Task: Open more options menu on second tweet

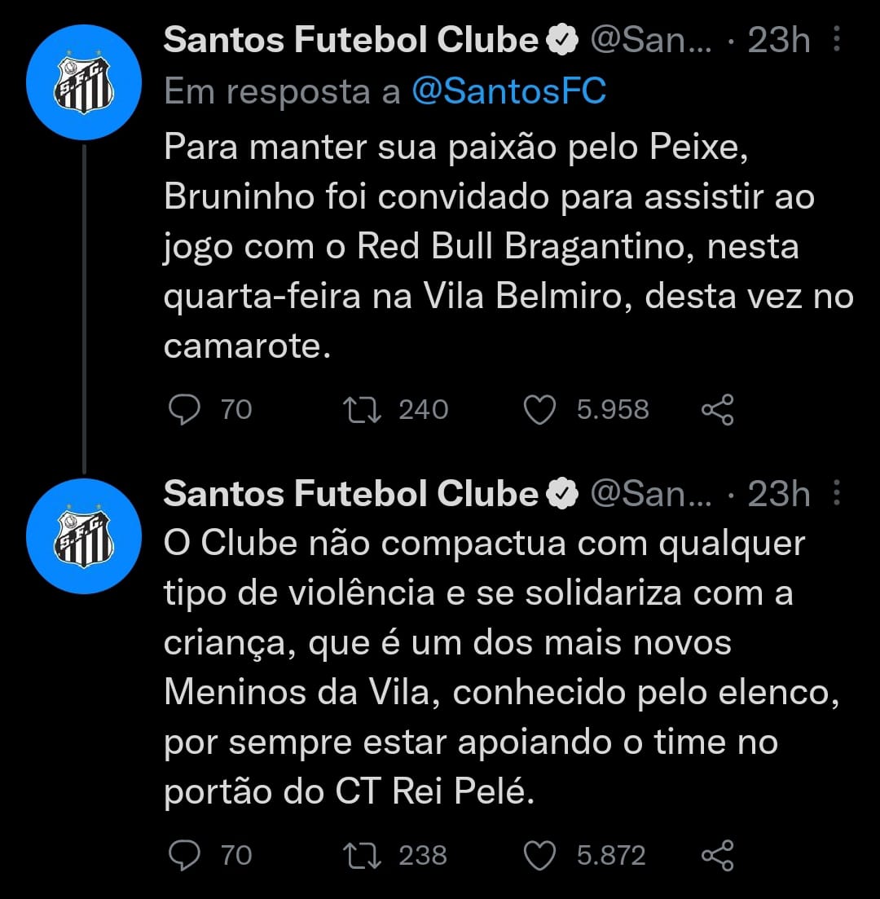Action: click(x=837, y=493)
